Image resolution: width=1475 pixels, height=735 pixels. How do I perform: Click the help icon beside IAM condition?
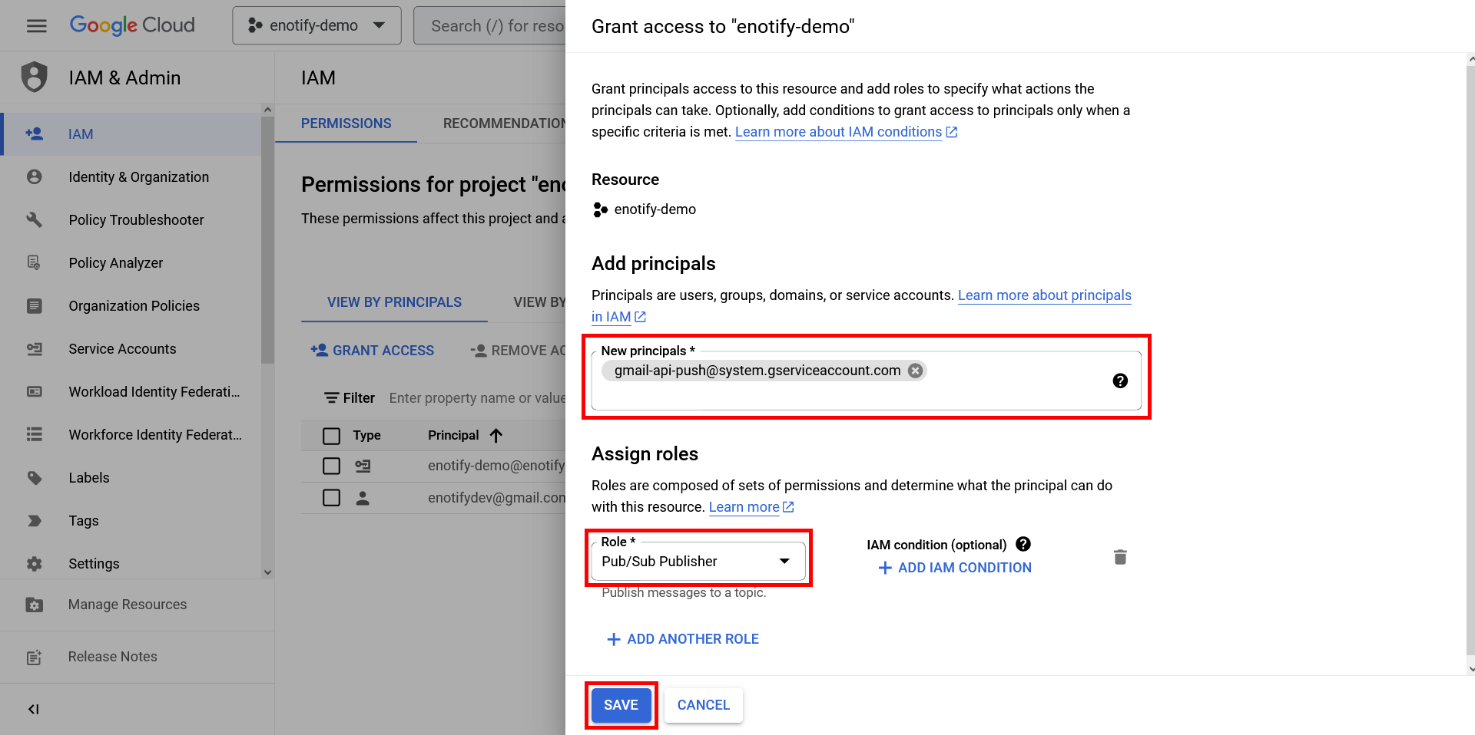pos(1023,544)
